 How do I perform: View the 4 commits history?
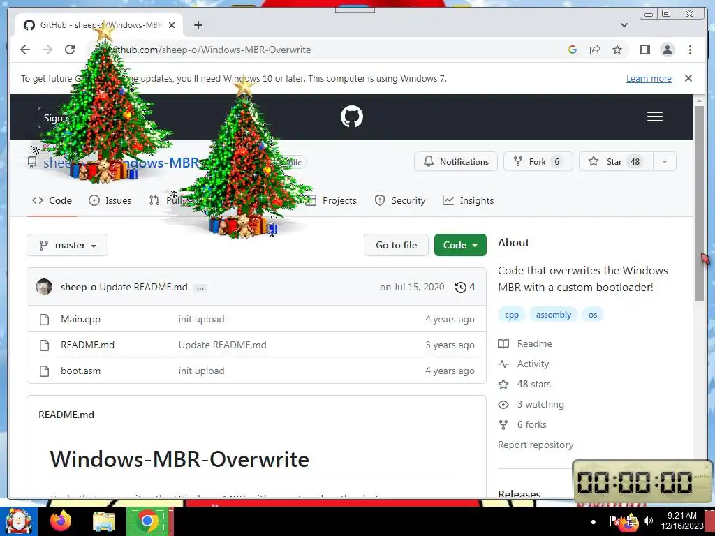coord(464,287)
